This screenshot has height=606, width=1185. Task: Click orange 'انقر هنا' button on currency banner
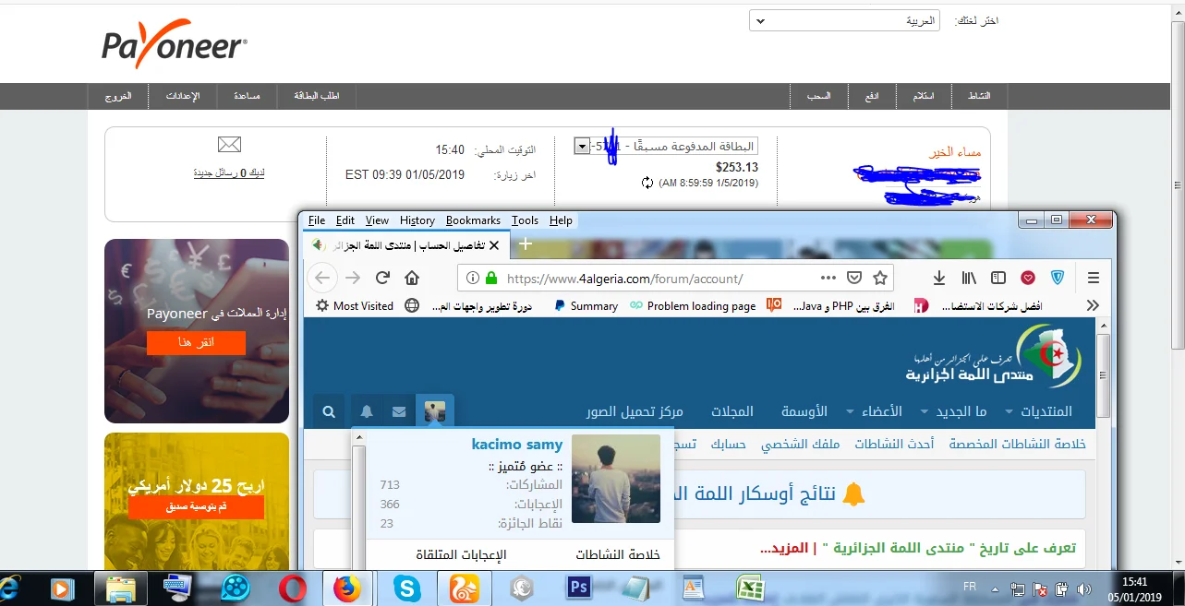[x=196, y=342]
